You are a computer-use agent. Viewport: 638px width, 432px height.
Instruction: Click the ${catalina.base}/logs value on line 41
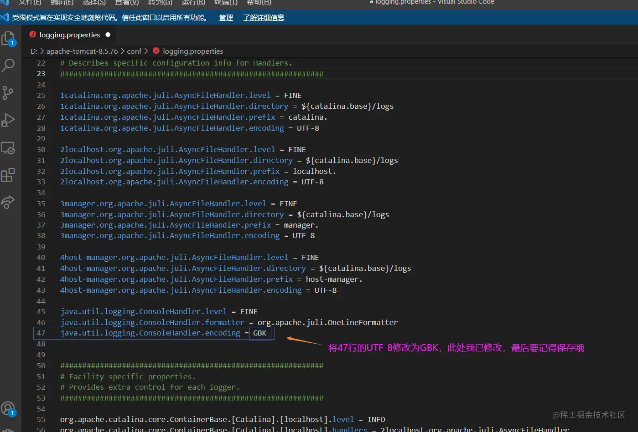click(x=365, y=269)
